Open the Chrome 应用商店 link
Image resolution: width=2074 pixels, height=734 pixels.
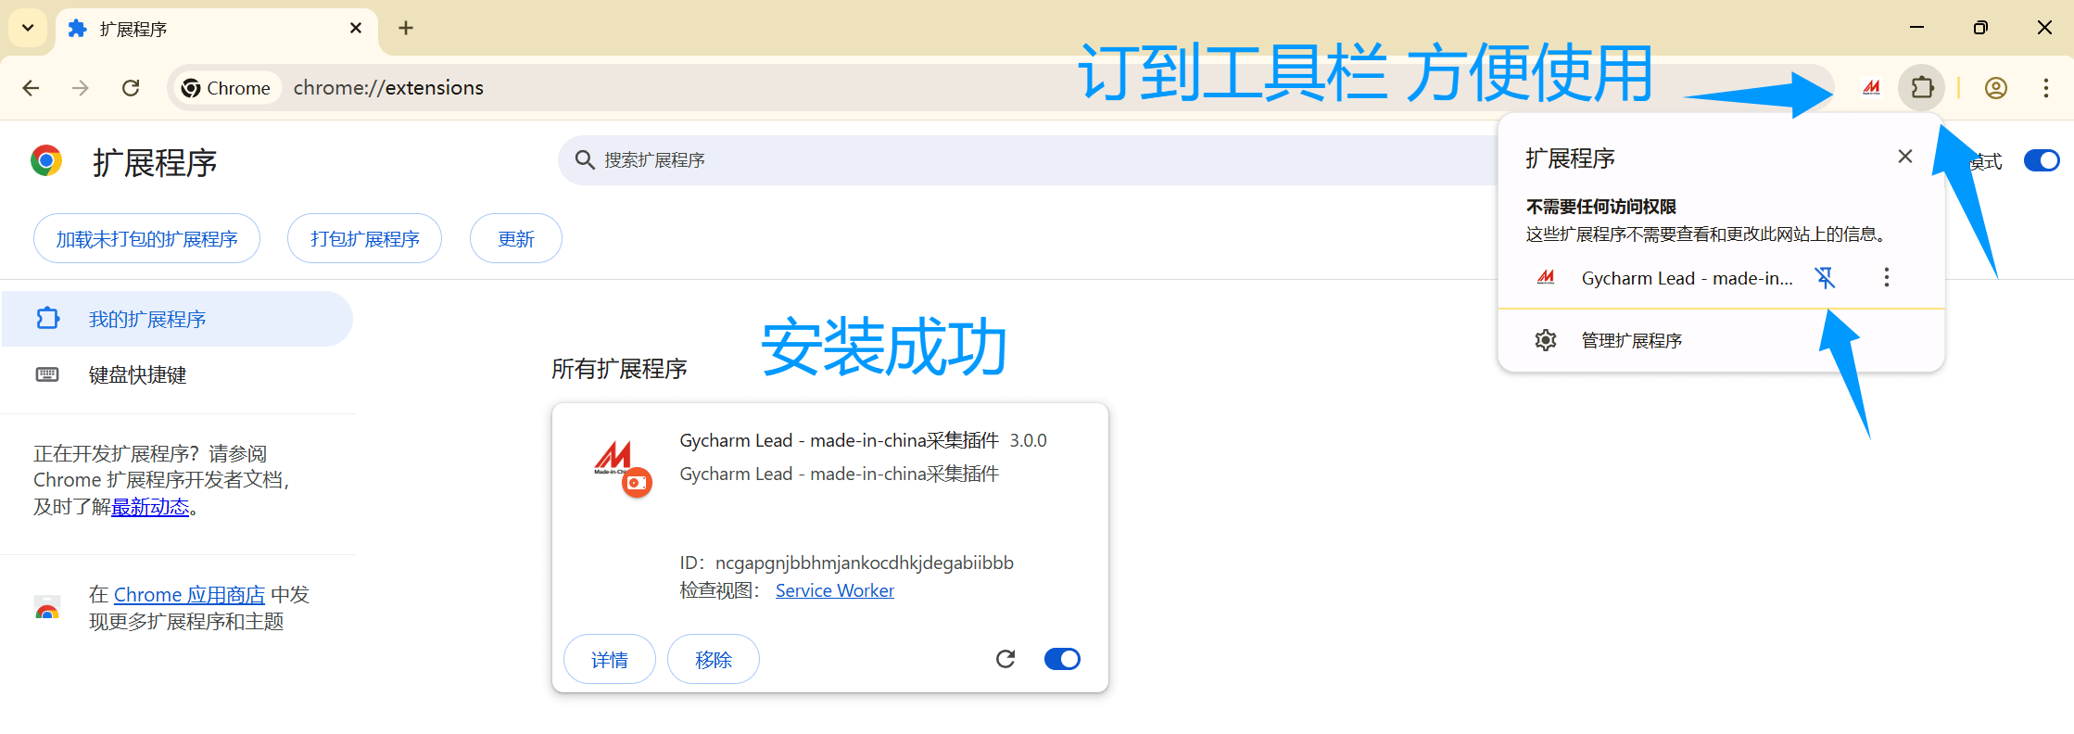(x=189, y=594)
